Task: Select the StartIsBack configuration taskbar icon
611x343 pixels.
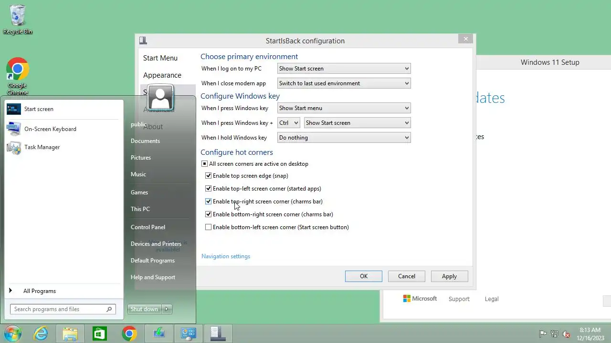Action: pyautogui.click(x=218, y=333)
